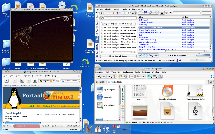Viewport: 215px width, 134px height.
Task: Skip to next track in Amarok
Action: [x=156, y=55]
